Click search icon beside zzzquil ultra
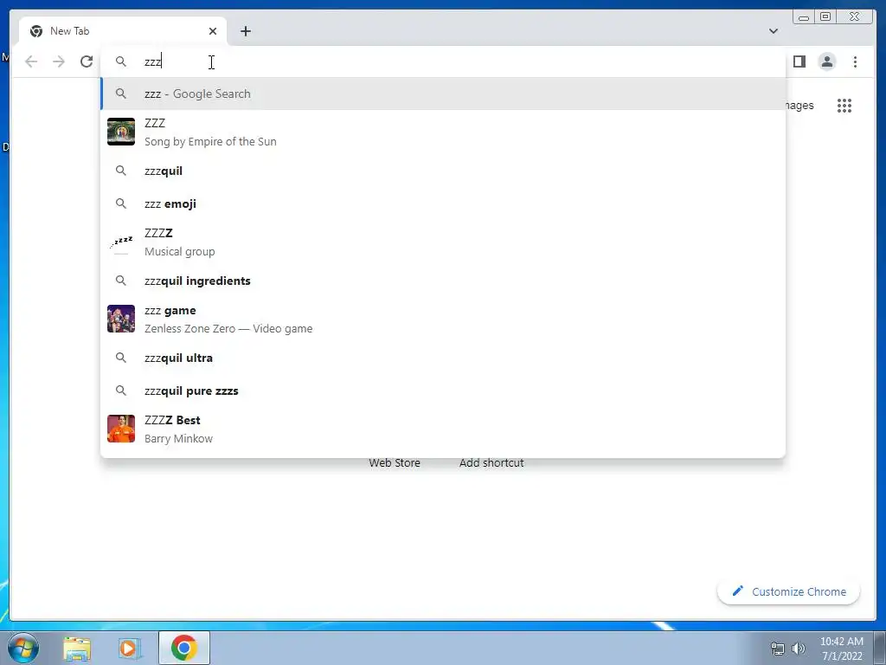The height and width of the screenshot is (665, 886). click(121, 358)
